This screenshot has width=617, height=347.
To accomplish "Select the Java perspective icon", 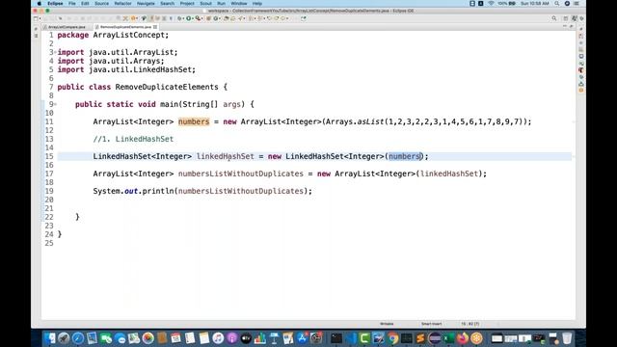I will [575, 18].
